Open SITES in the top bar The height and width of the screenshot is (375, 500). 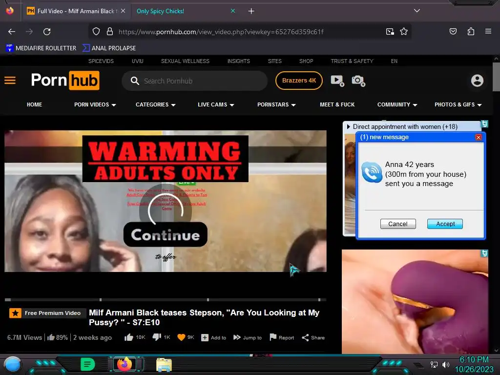click(x=275, y=61)
